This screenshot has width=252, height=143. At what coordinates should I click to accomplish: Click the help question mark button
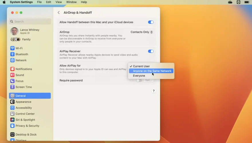tap(153, 91)
